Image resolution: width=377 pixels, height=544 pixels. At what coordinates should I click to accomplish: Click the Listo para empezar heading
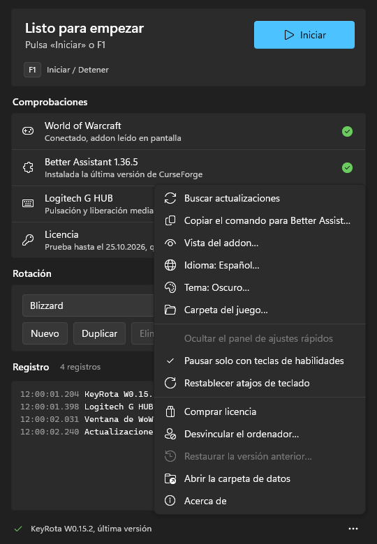click(x=84, y=29)
